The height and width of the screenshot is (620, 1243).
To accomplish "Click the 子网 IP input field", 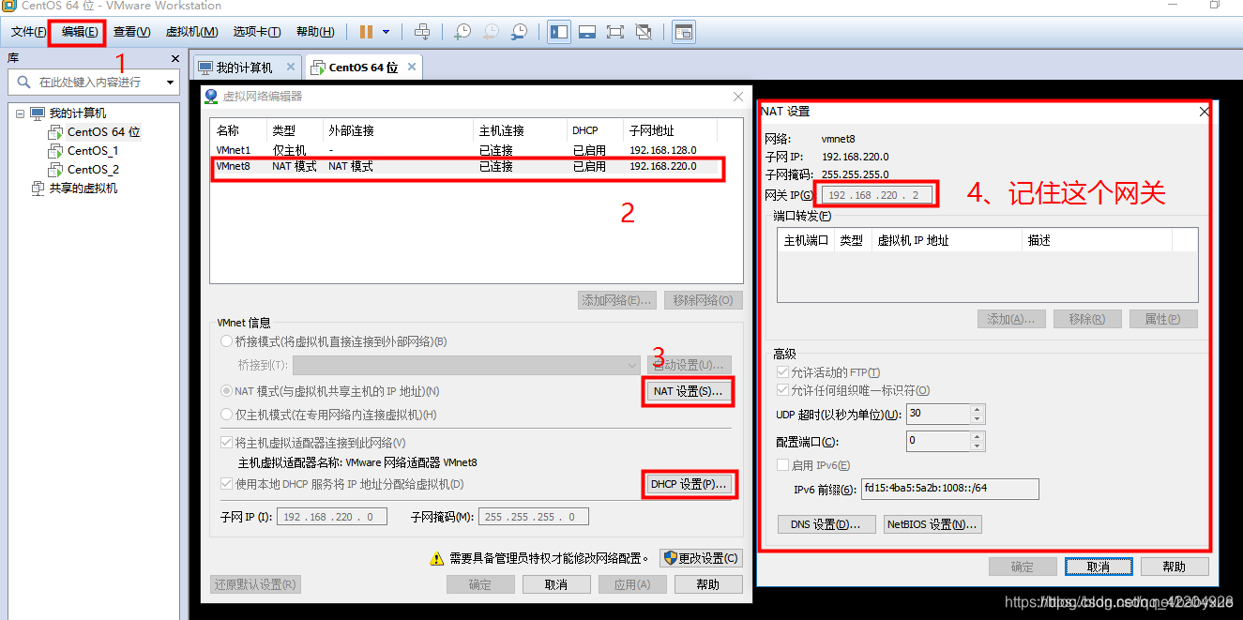I will (331, 517).
